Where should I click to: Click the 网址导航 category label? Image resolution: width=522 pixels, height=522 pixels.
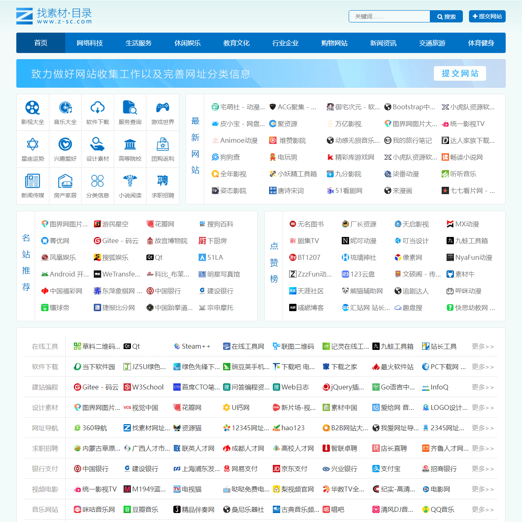click(45, 428)
